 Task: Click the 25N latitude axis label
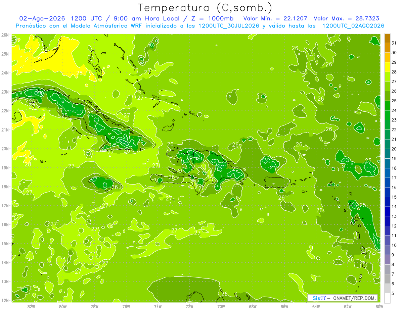click(5, 54)
